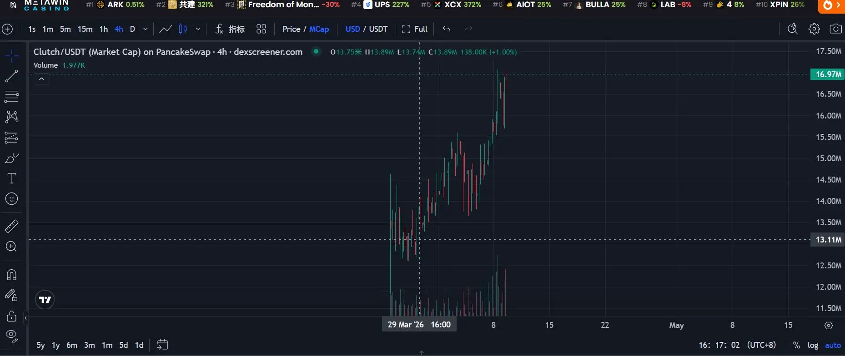The image size is (845, 356).
Task: Redo the last chart action
Action: 468,29
